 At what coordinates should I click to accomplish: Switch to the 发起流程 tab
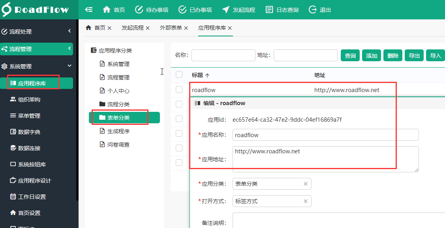(133, 28)
